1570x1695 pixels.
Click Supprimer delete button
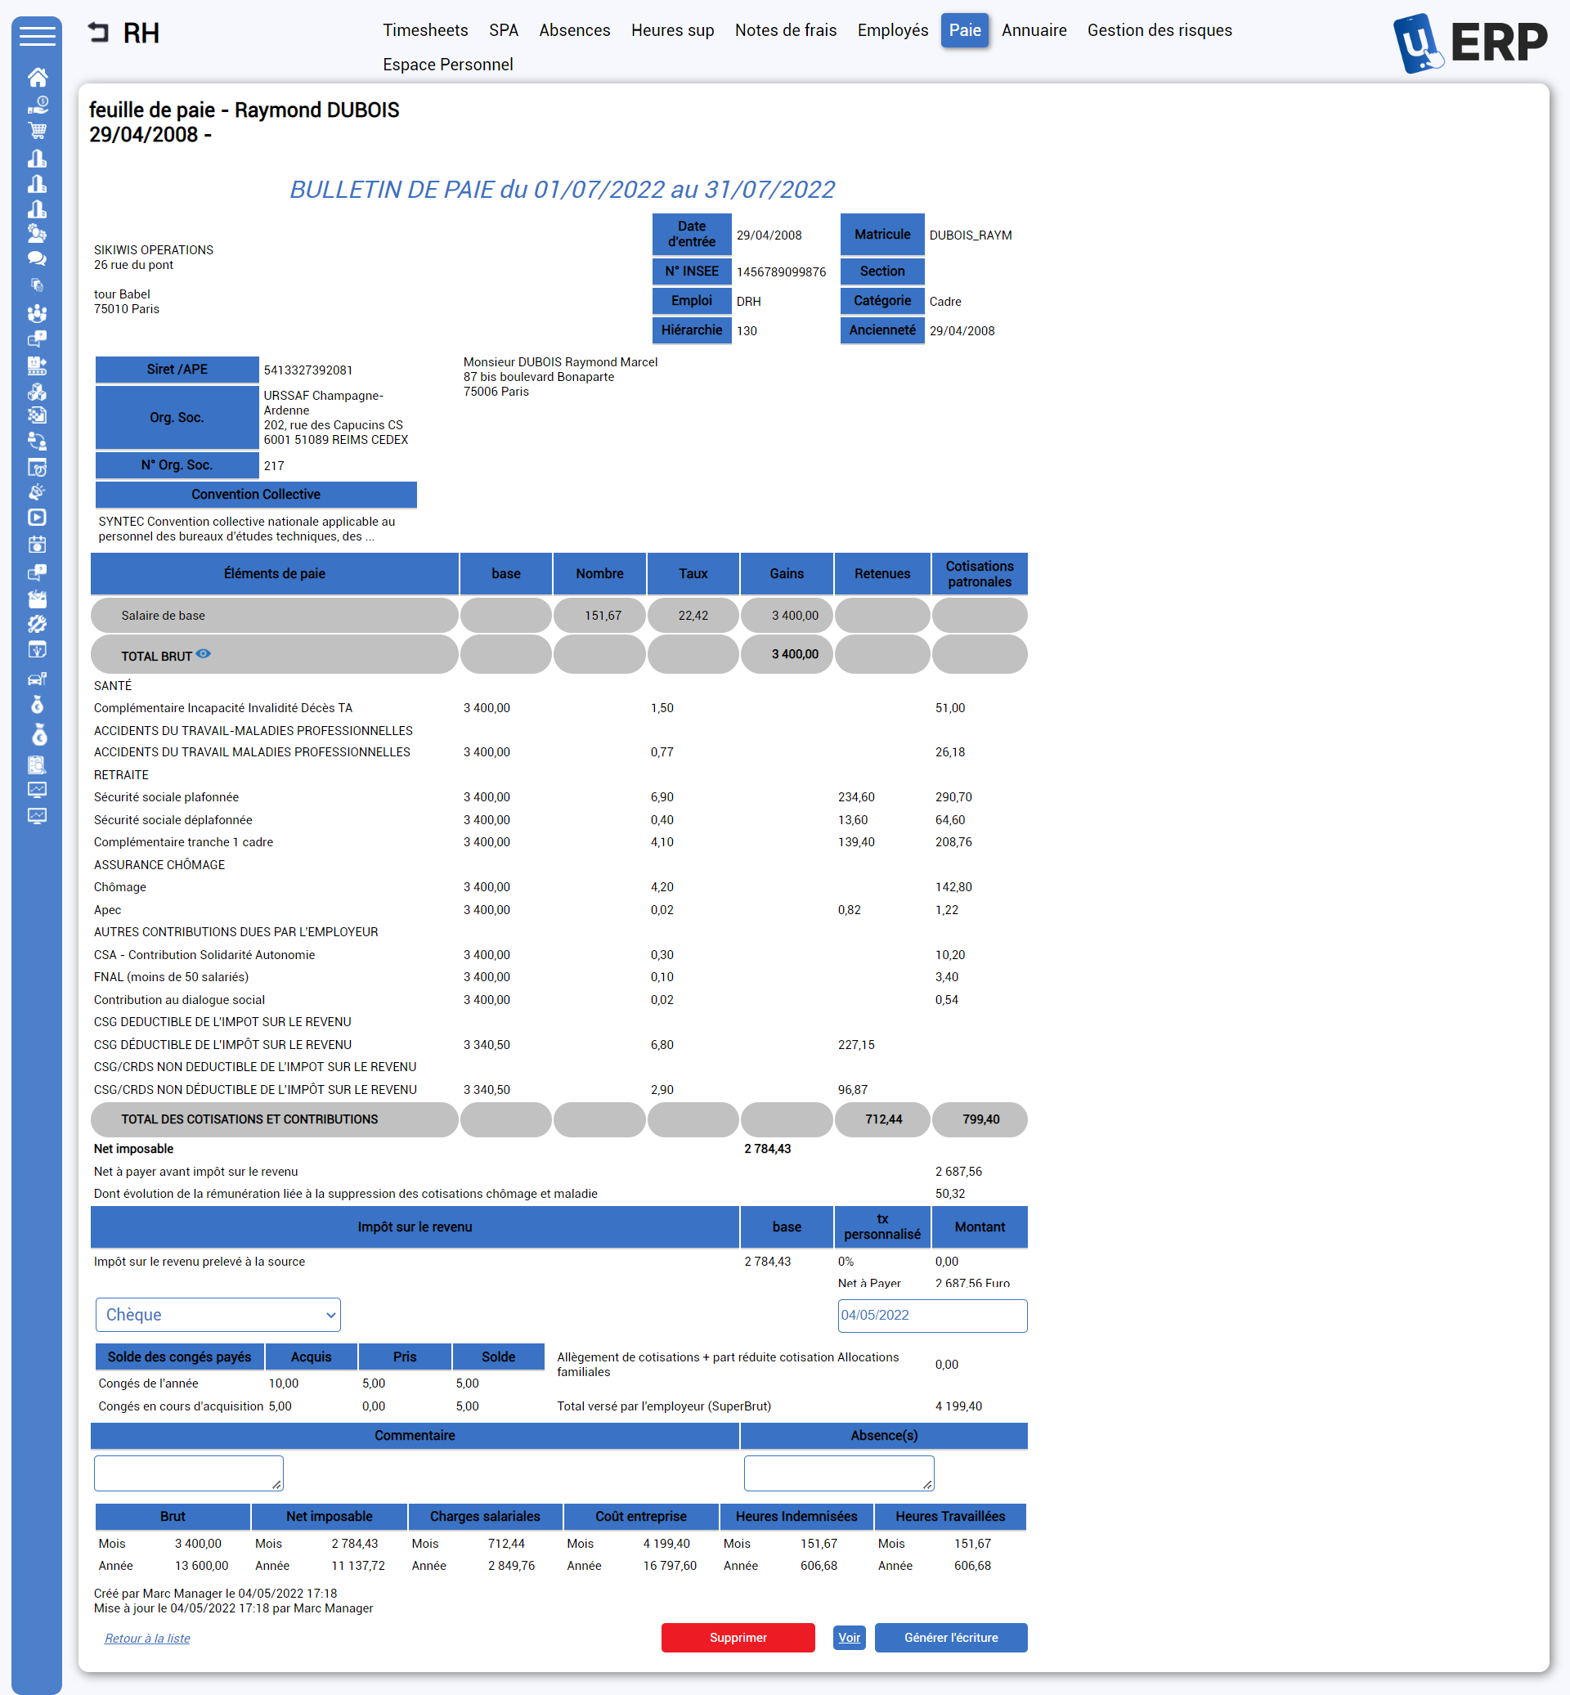(740, 1636)
